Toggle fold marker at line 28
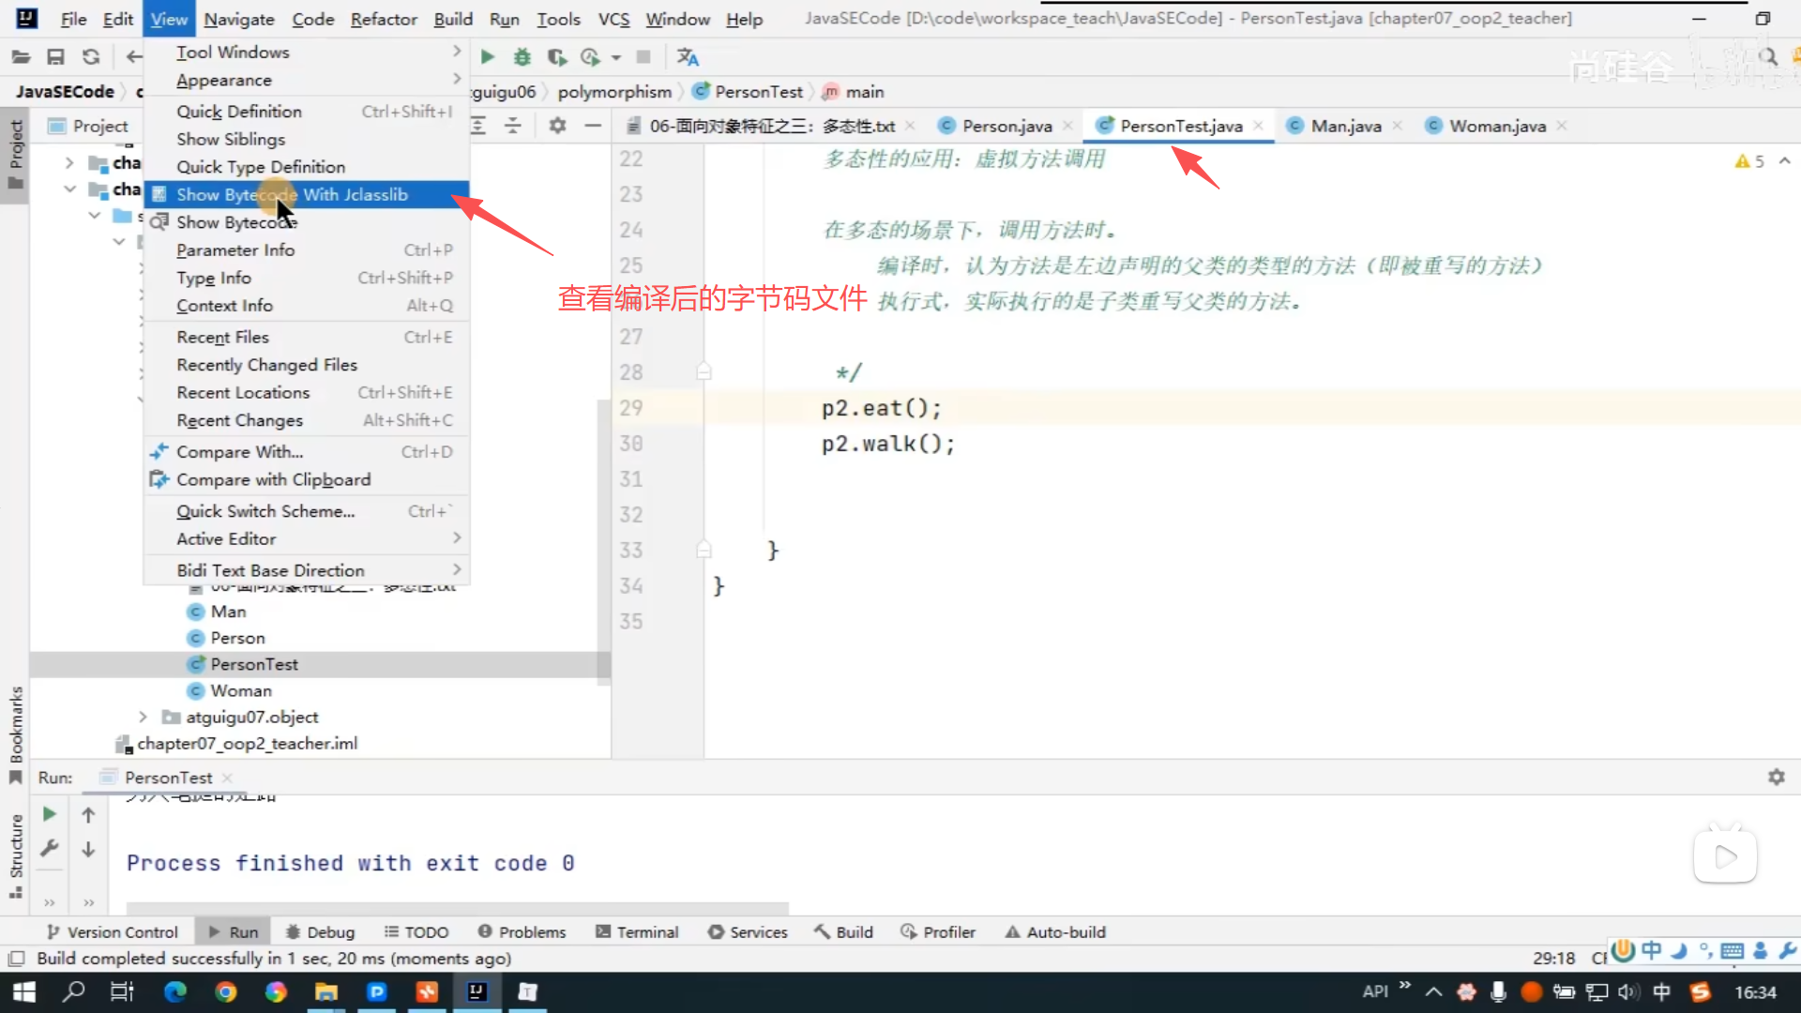This screenshot has width=1801, height=1013. tap(704, 372)
